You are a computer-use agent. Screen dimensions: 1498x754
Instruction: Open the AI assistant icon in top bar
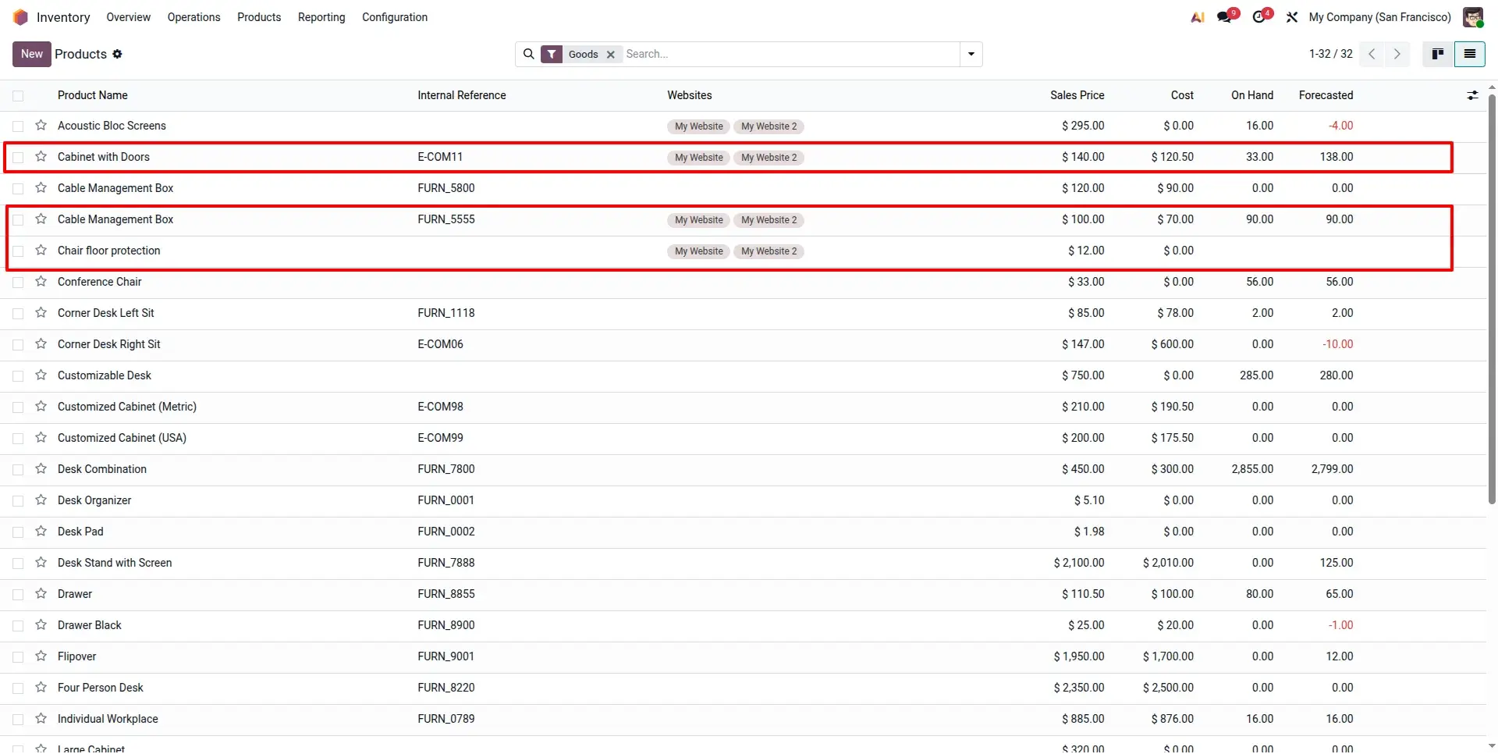click(1197, 17)
